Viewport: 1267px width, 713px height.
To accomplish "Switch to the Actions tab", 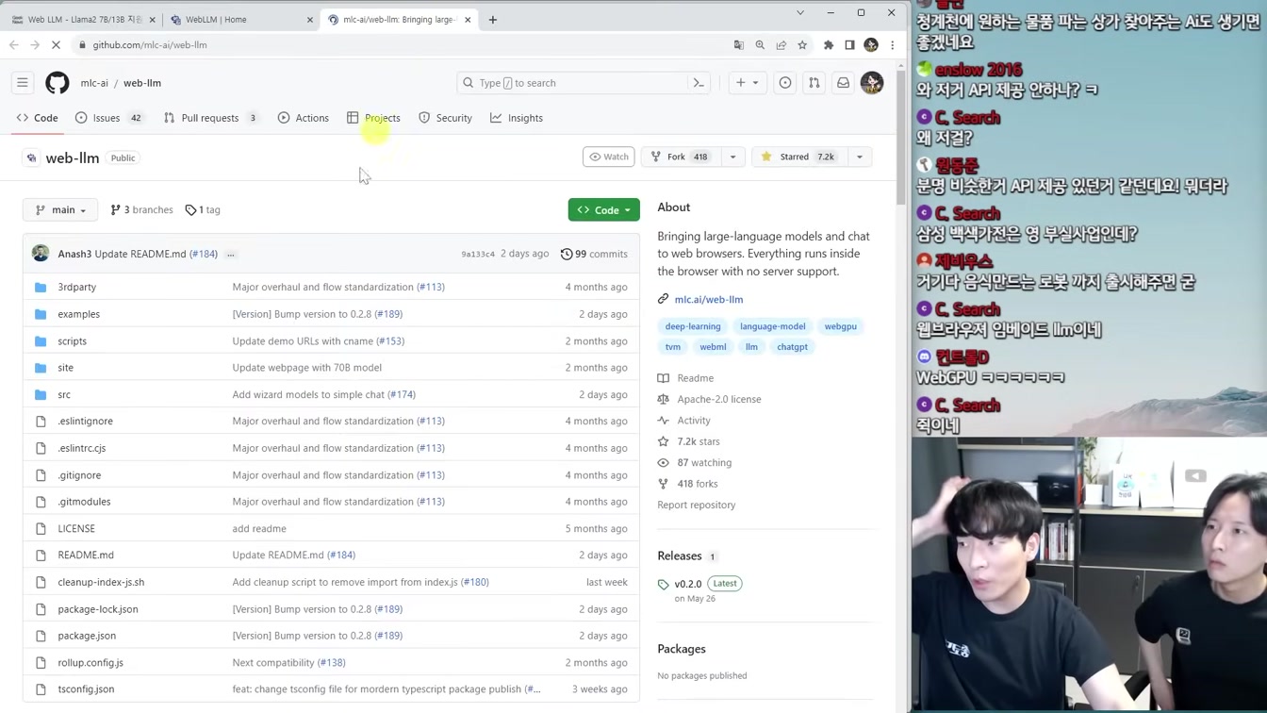I will tap(304, 118).
